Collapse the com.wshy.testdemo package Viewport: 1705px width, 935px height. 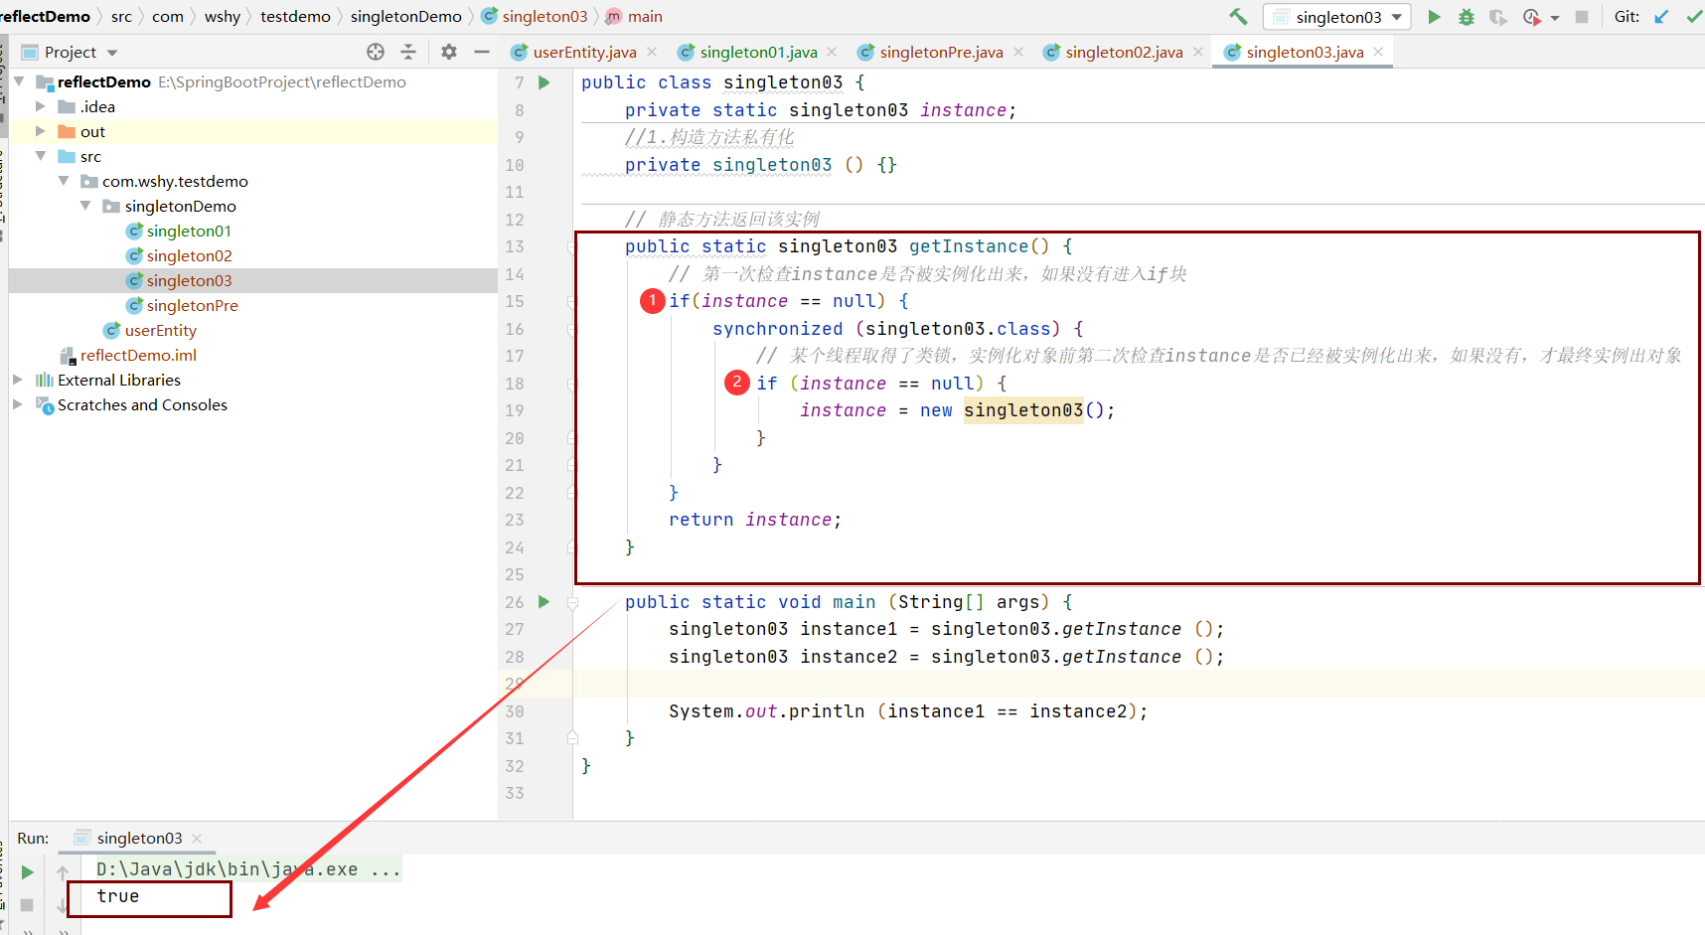[x=64, y=181]
